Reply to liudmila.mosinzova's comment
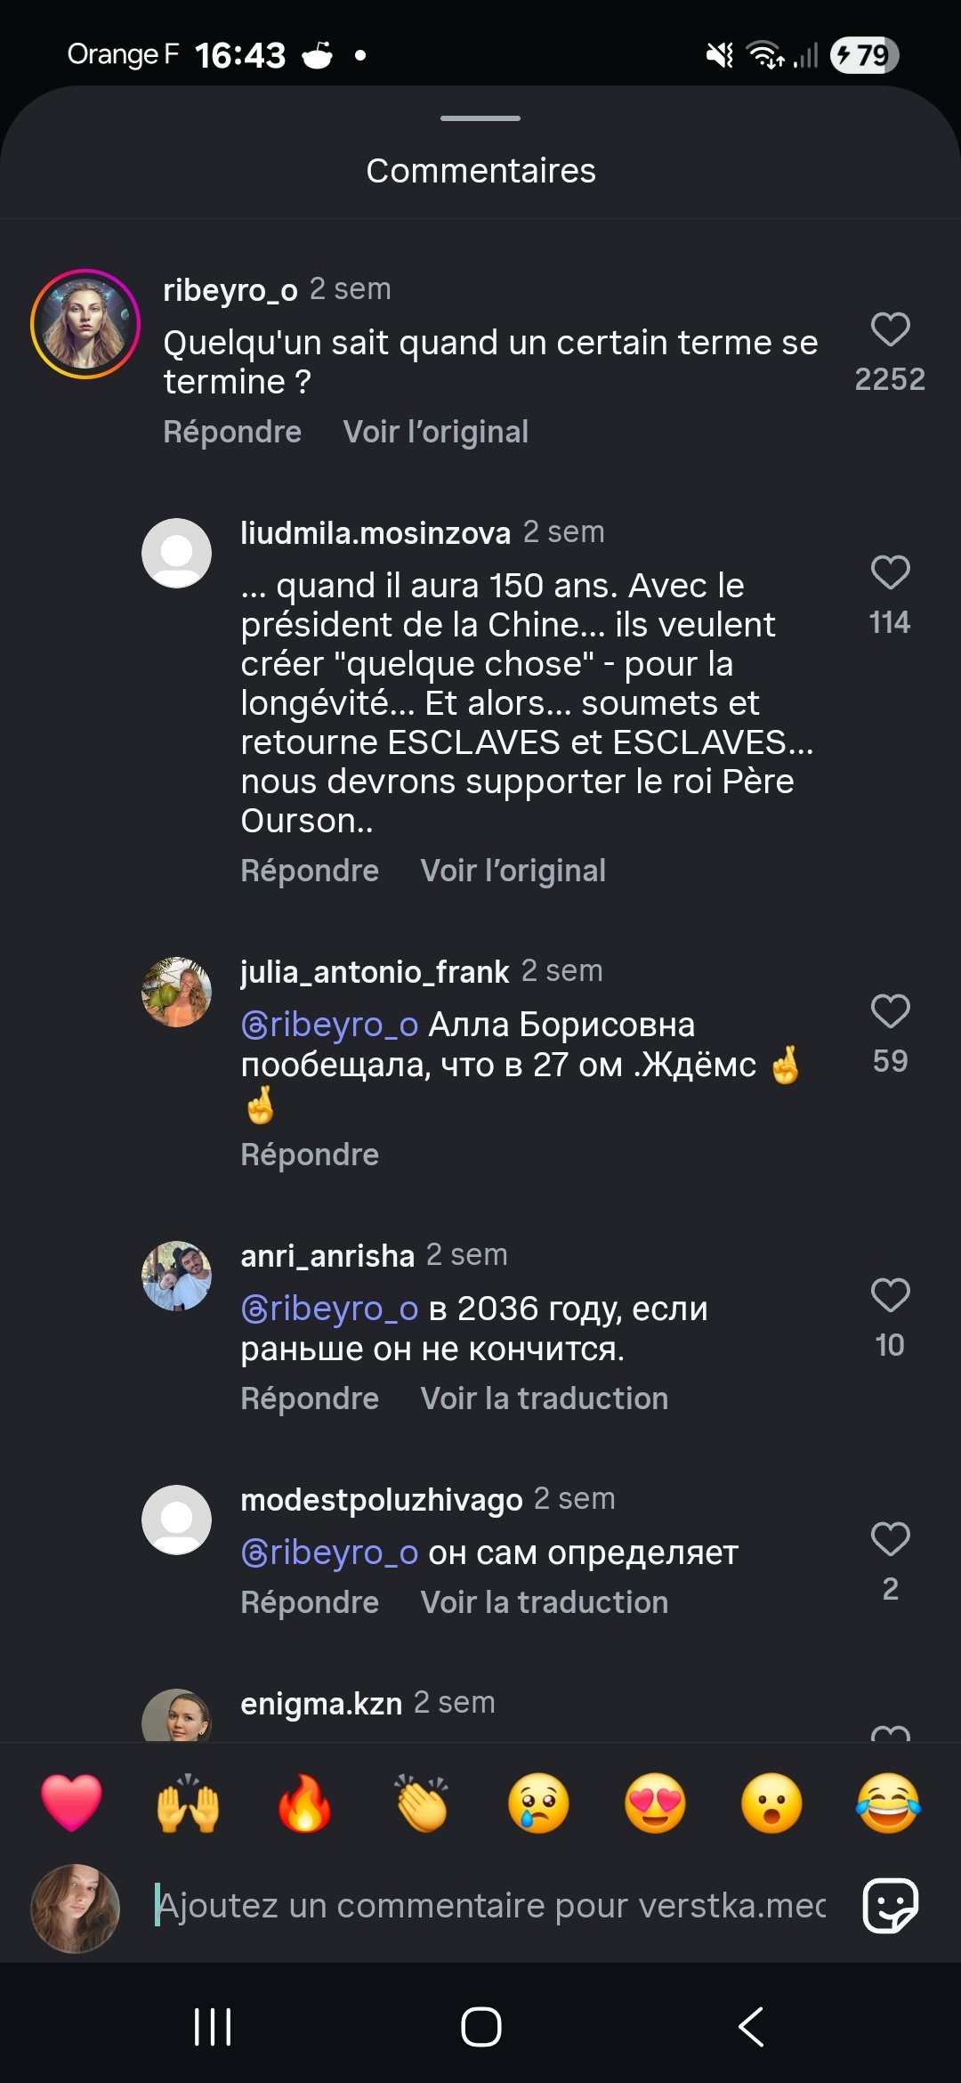 click(x=310, y=871)
